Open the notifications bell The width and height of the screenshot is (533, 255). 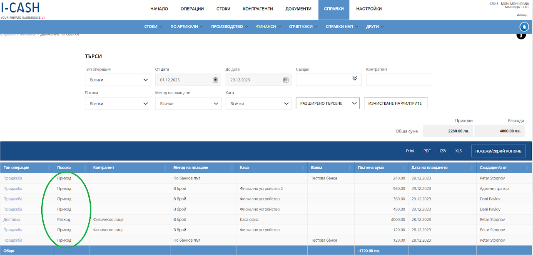point(524,27)
